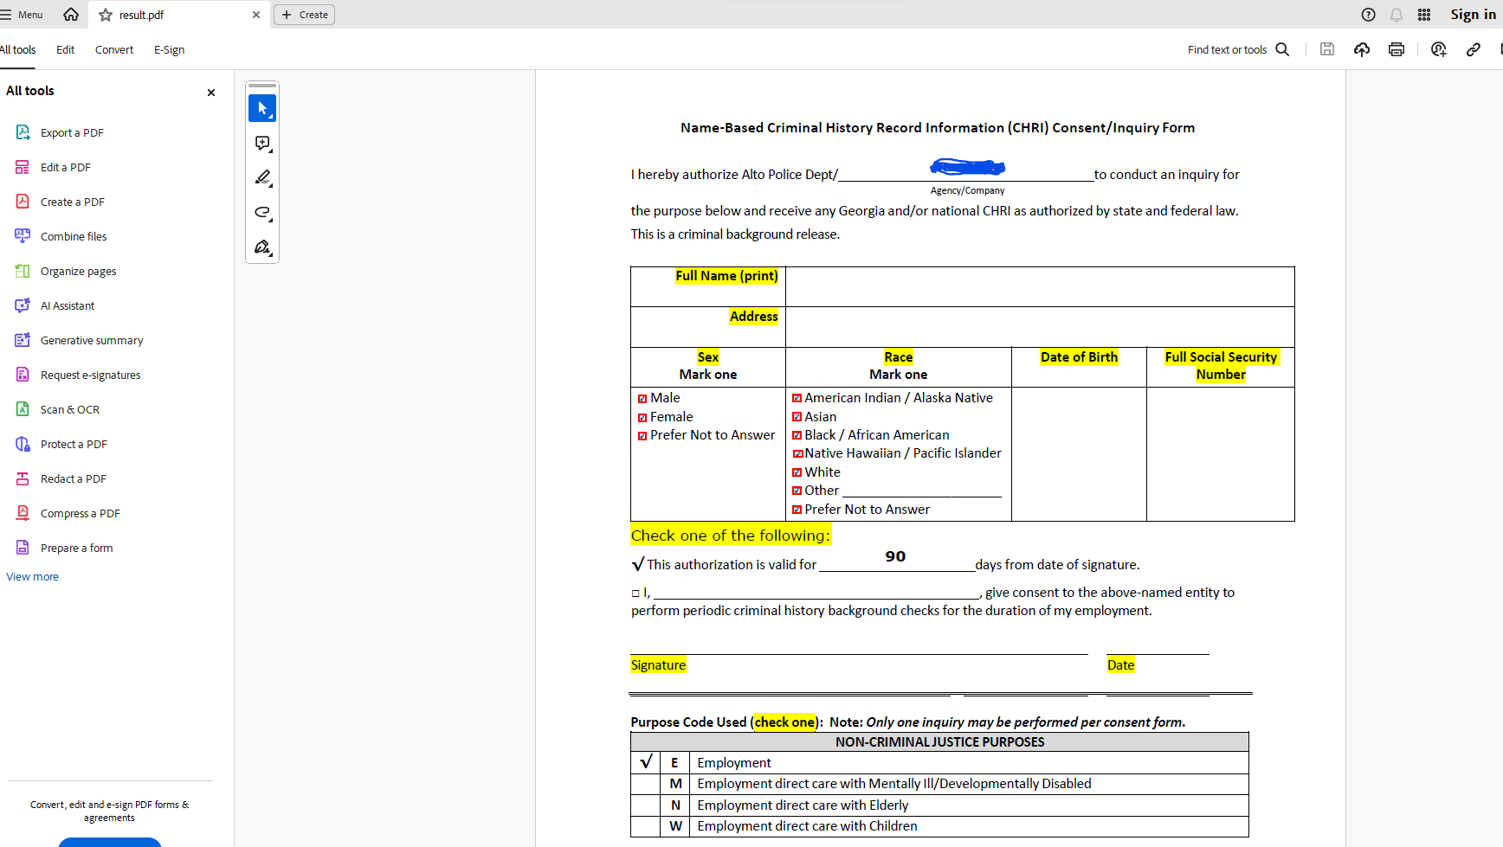Pick the Highlight/Draw marker tool
This screenshot has width=1503, height=847.
pos(261,177)
